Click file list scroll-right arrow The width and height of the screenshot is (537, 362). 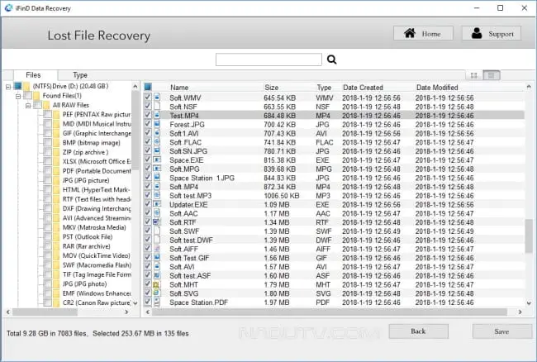pos(520,312)
